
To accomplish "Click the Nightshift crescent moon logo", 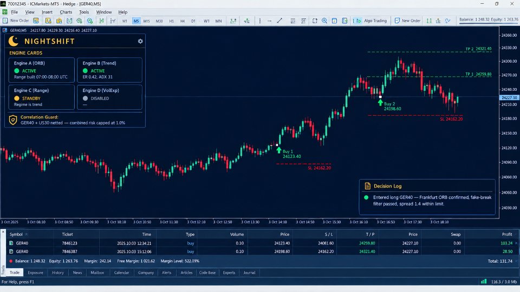I will point(13,41).
